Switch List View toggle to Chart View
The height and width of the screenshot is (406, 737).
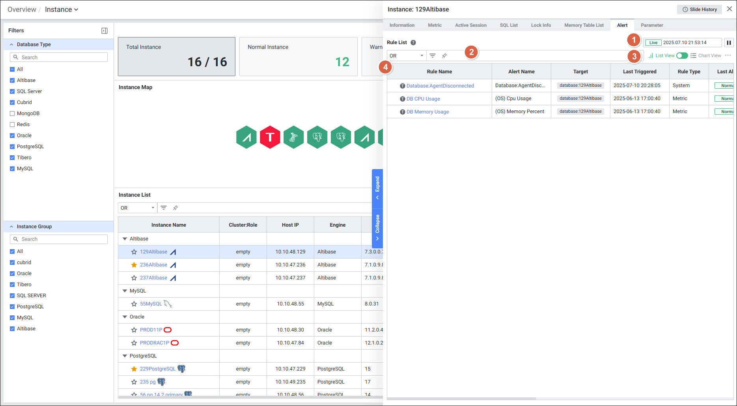(x=682, y=56)
